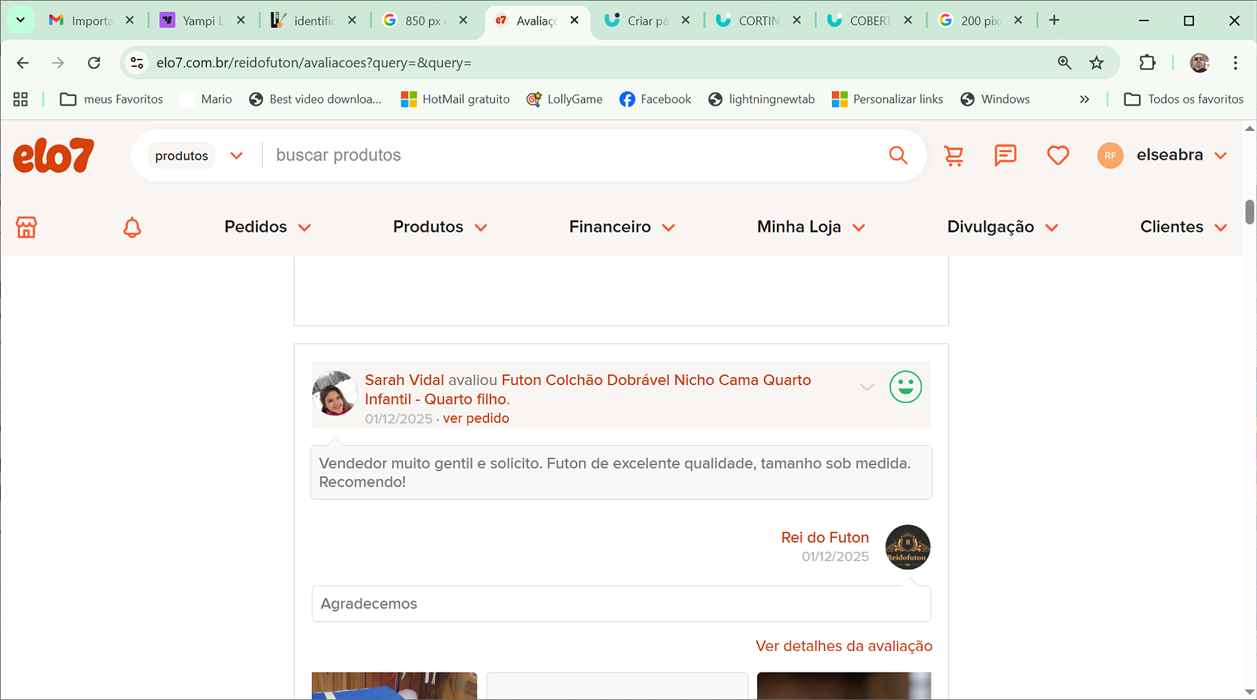Click Sarah Vidal's profile photo
Viewport: 1257px width, 700px height.
point(335,394)
